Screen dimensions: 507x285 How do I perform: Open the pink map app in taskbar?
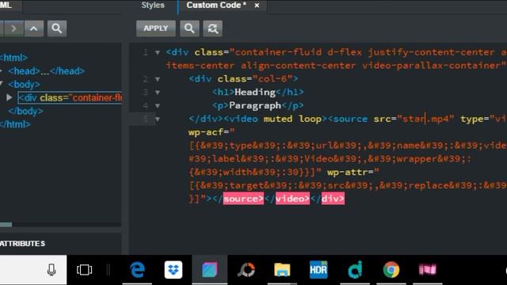428,269
